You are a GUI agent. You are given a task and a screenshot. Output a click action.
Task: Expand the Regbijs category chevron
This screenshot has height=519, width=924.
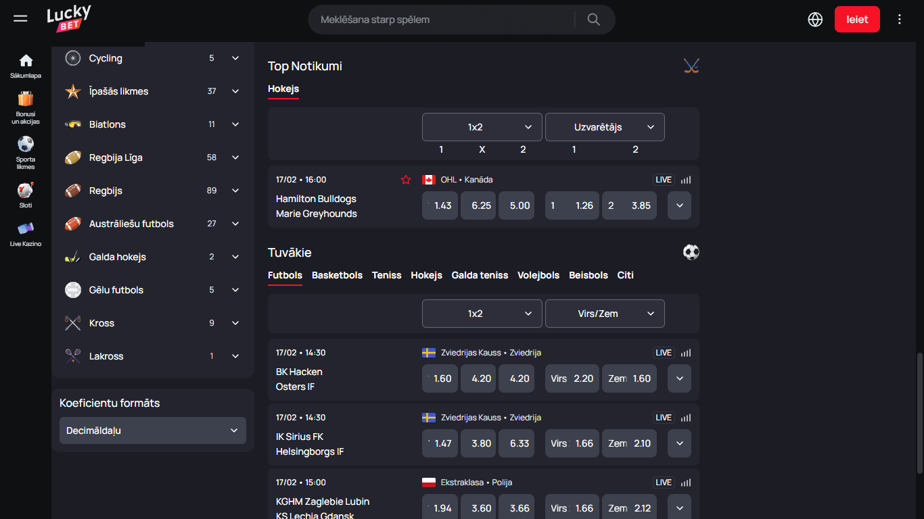pos(235,191)
